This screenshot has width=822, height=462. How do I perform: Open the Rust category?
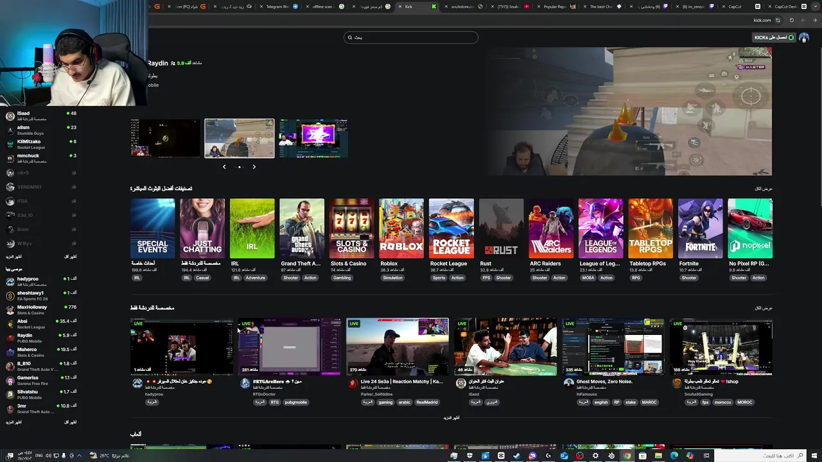[x=501, y=228]
